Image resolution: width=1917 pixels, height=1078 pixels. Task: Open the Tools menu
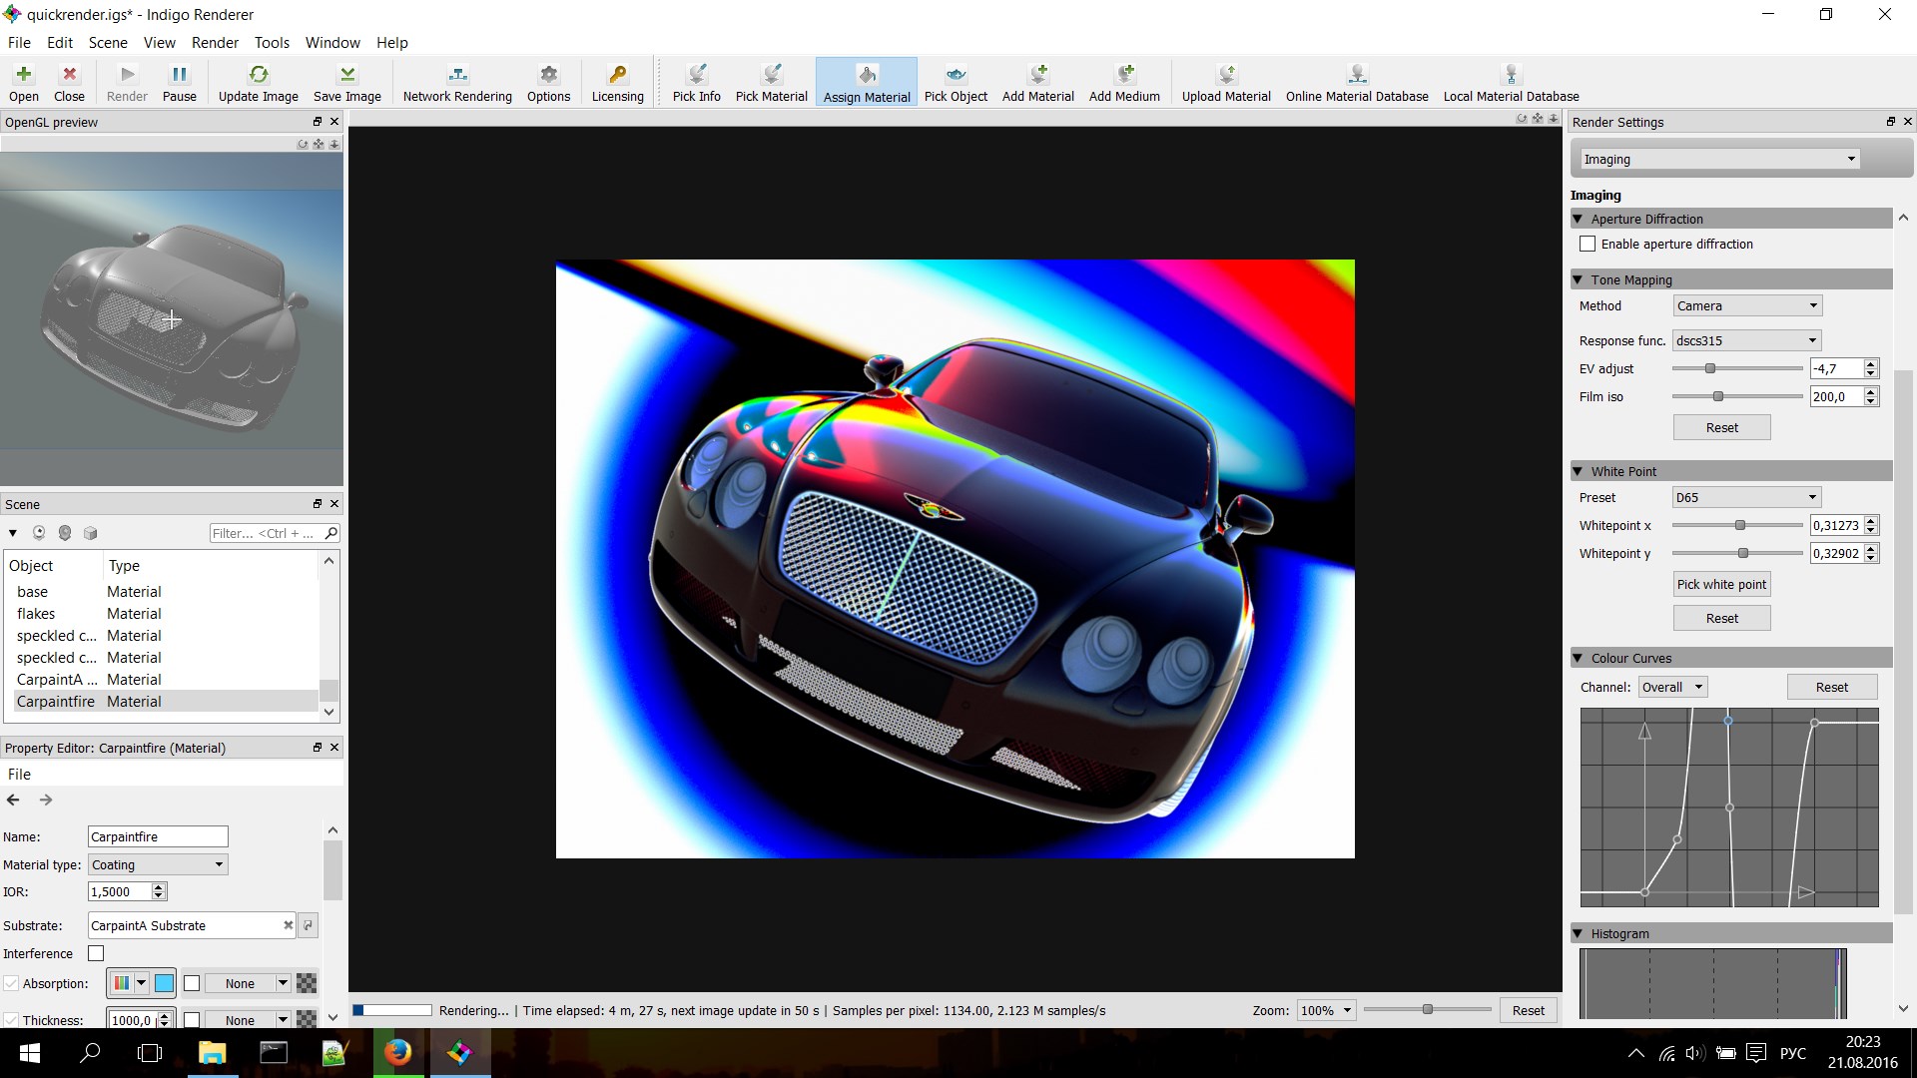272,43
